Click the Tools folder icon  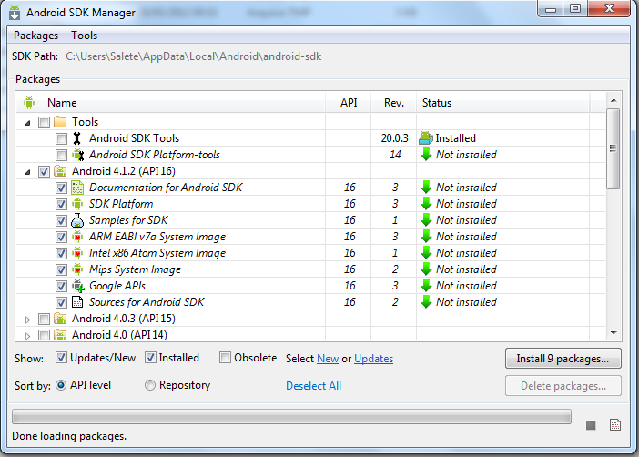60,122
